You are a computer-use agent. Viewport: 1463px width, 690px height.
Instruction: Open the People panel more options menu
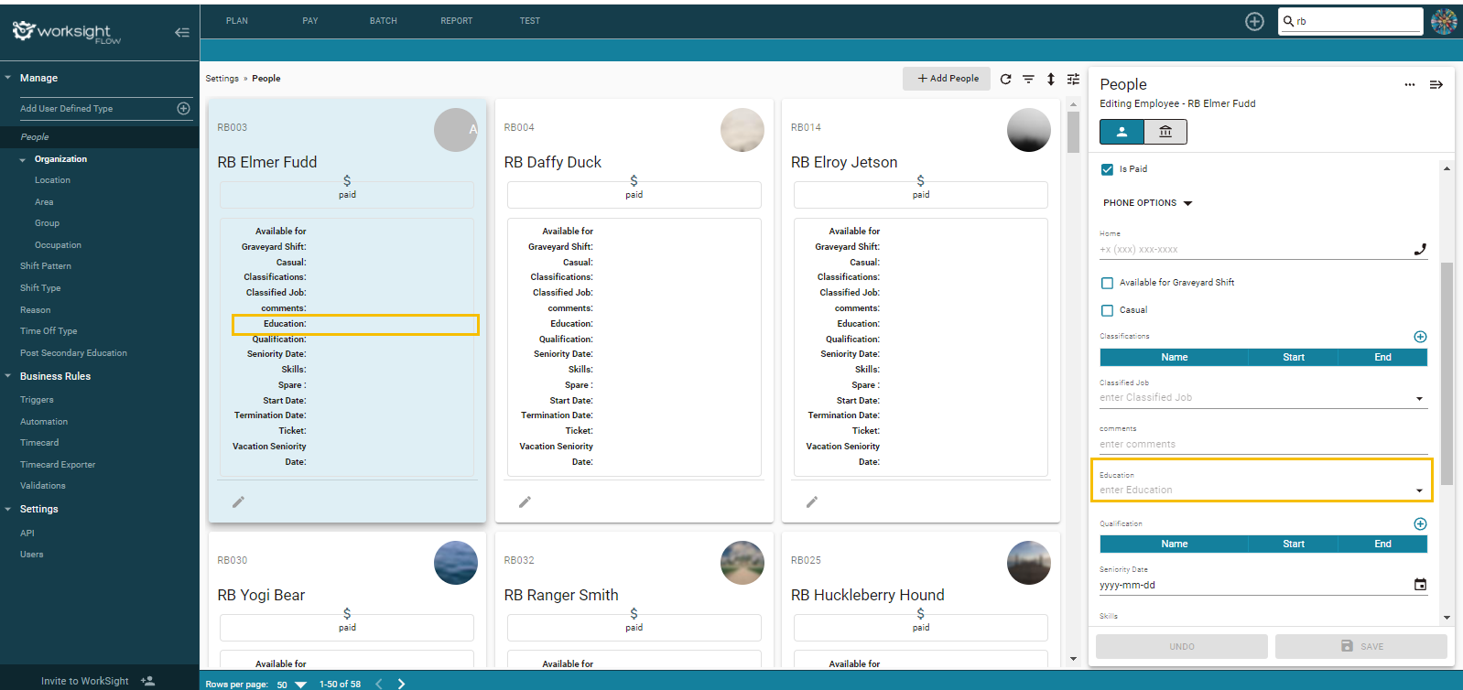1410,84
